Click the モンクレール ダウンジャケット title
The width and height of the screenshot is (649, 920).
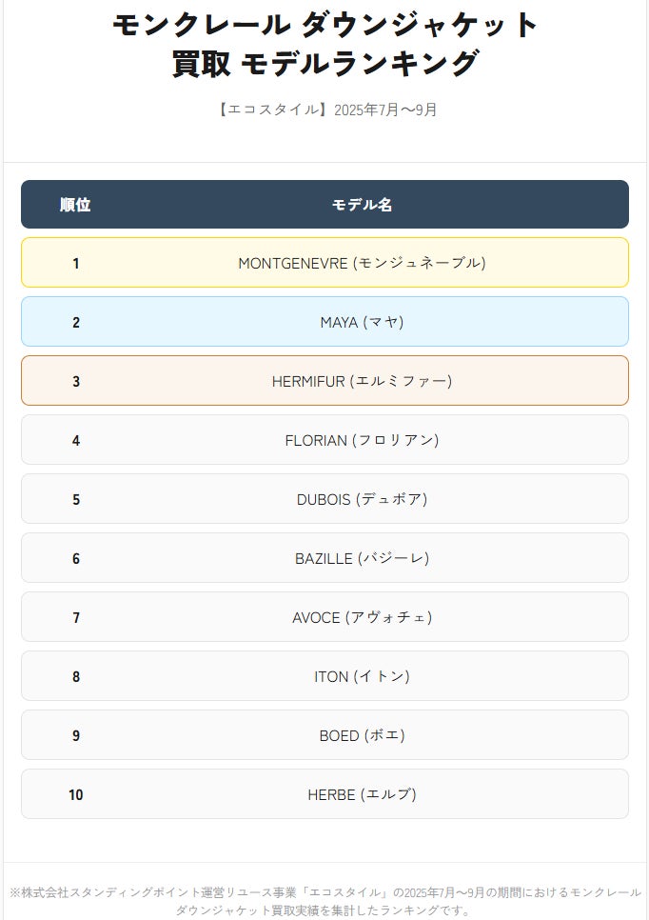pos(325,44)
